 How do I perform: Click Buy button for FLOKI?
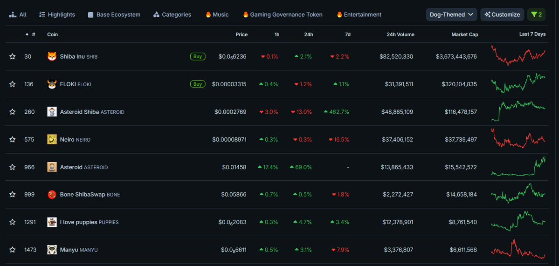click(x=198, y=84)
